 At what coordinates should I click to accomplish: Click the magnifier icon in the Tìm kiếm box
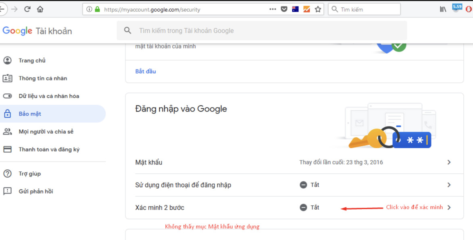click(x=335, y=9)
